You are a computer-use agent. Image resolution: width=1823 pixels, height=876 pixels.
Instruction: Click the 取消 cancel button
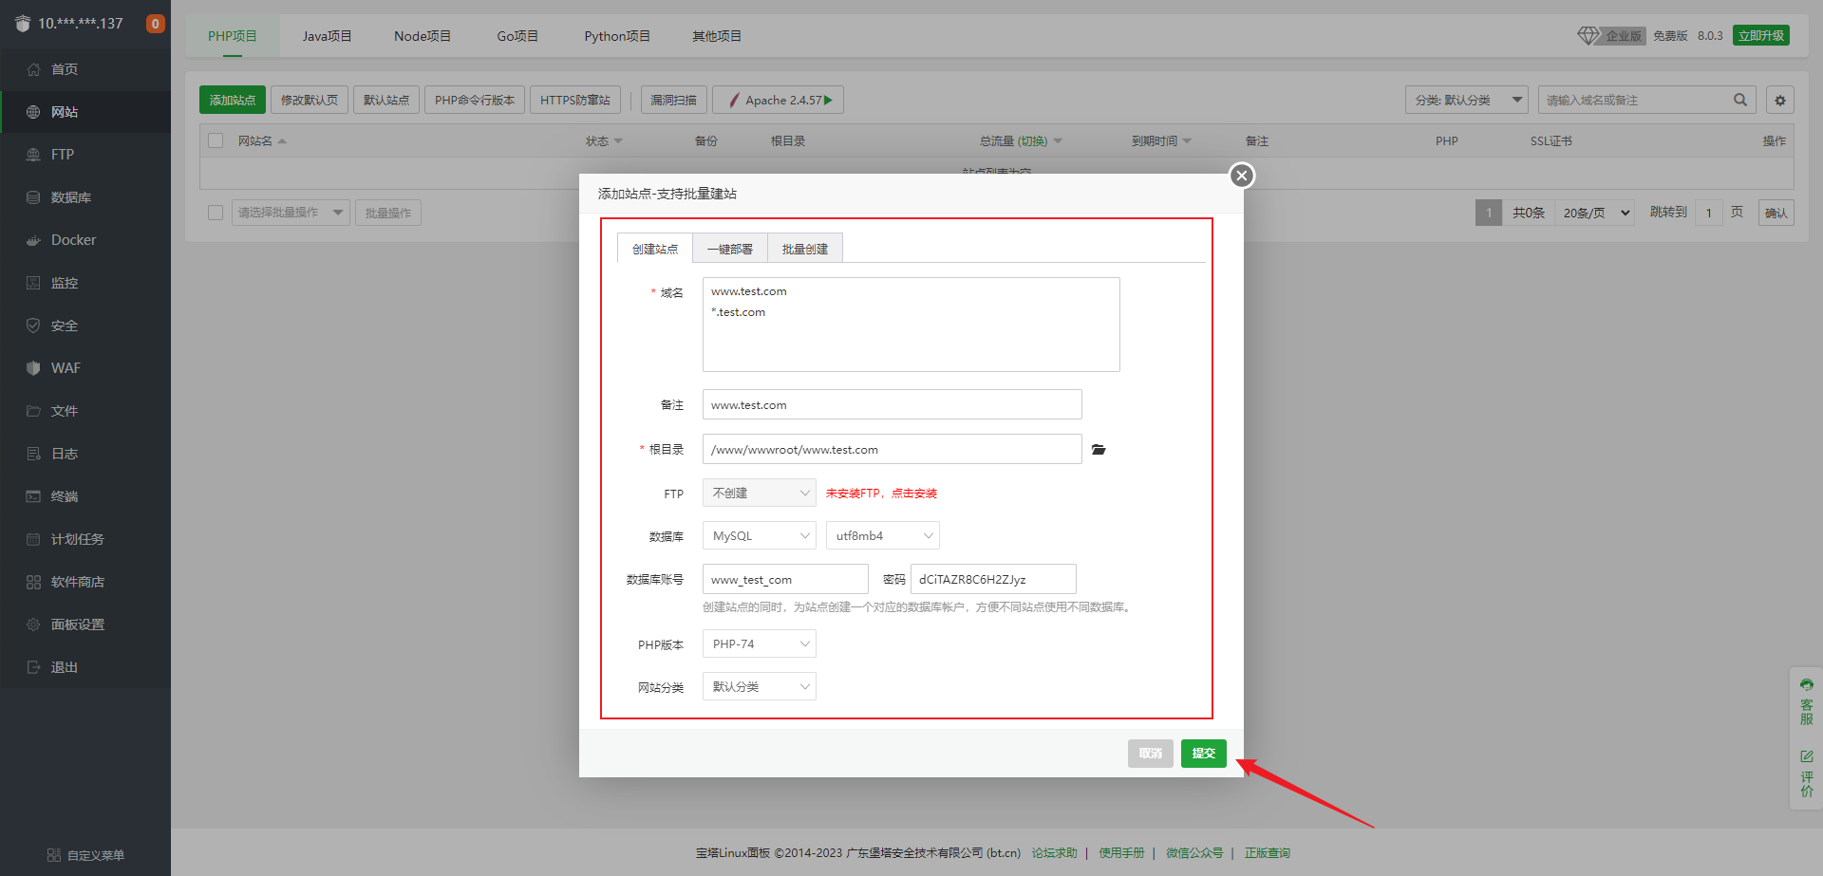1151,754
